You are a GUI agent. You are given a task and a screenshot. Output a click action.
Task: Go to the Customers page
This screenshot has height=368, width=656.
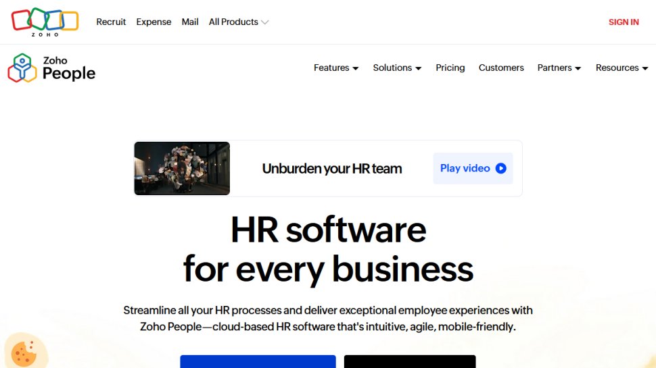coord(500,68)
